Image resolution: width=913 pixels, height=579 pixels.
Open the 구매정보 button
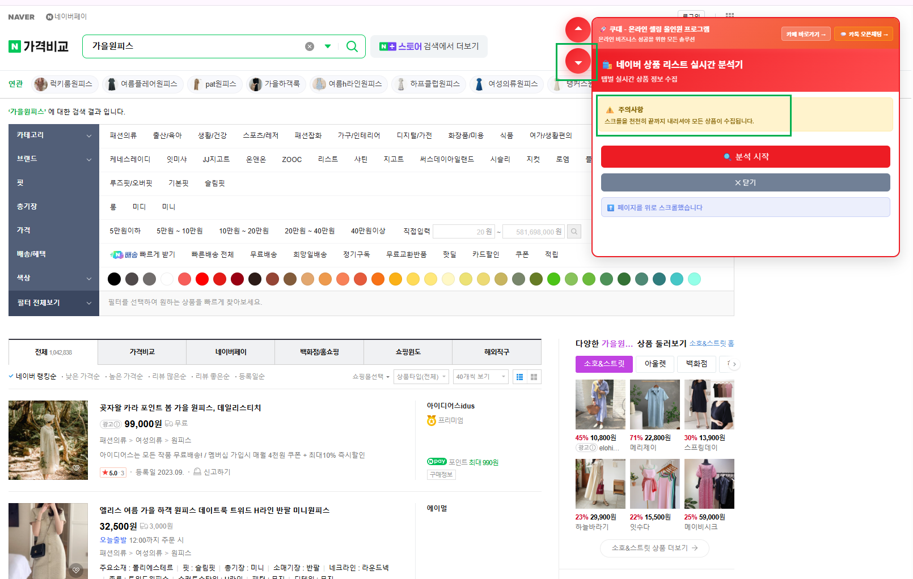point(441,475)
